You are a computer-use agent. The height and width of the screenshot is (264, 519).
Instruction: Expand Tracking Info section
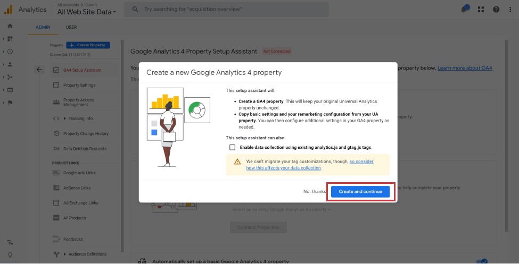click(65, 118)
